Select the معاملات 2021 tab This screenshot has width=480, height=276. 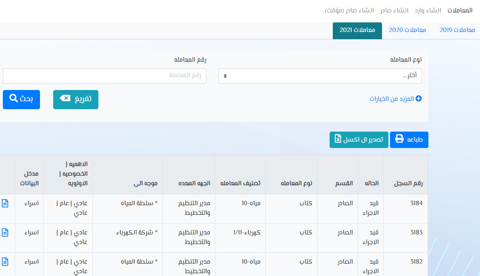click(x=357, y=30)
